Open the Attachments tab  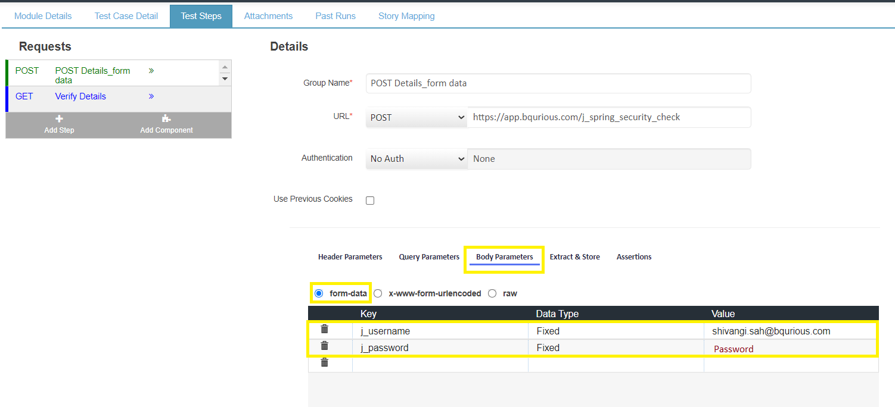tap(269, 16)
